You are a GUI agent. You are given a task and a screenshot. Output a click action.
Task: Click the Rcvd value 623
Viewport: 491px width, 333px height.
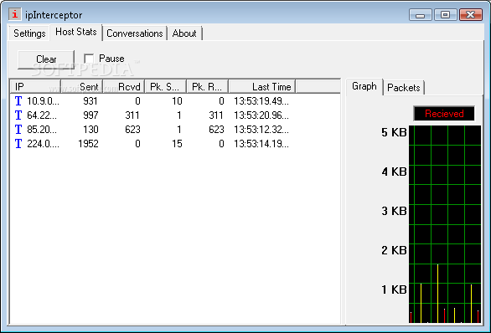132,130
